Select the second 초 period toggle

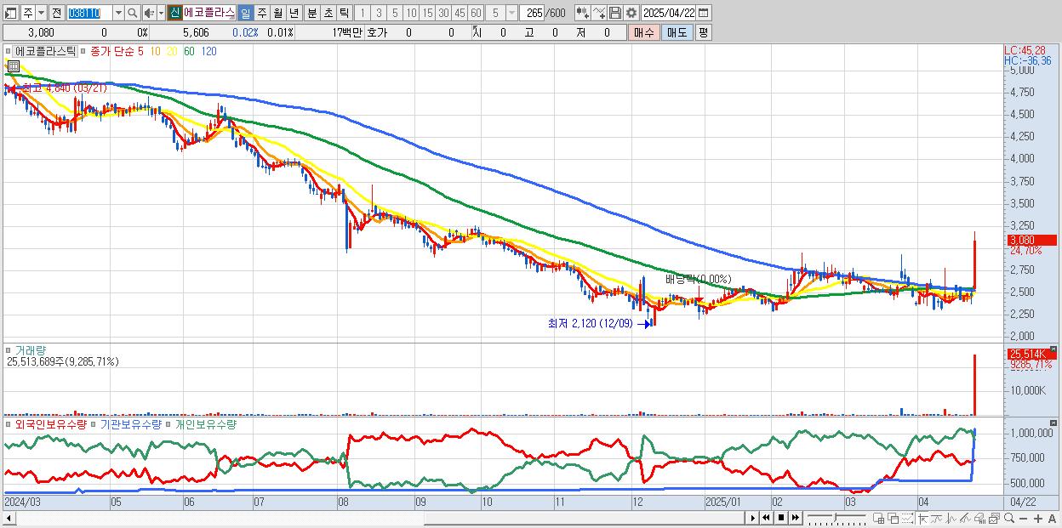(x=328, y=13)
